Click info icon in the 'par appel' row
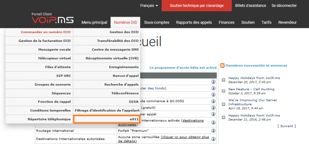 tap(213, 114)
